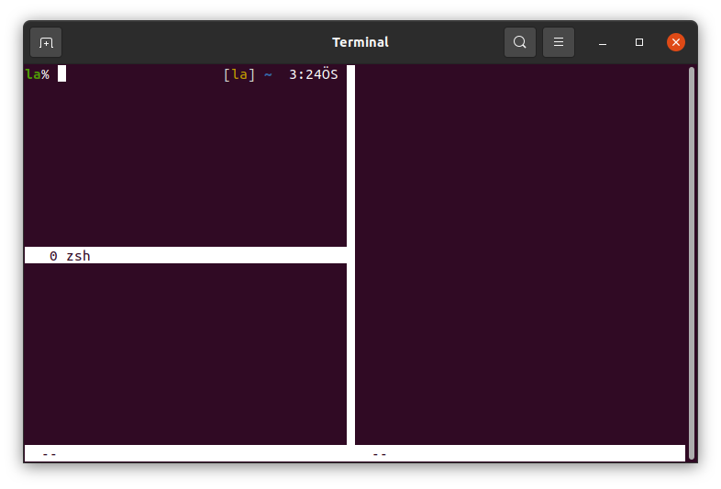Focus the empty bottom-left pane
Viewport: 721px width, 489px height.
click(x=183, y=353)
